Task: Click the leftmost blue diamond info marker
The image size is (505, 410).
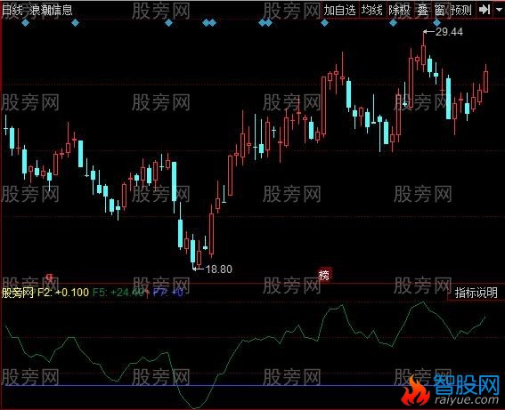Action: click(x=26, y=23)
